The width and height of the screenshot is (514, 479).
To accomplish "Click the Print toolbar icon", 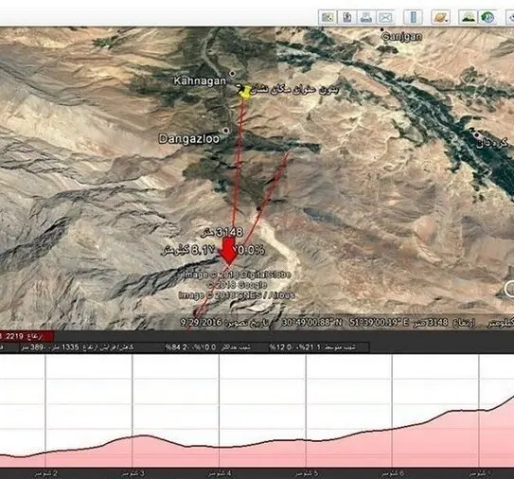I will (366, 17).
